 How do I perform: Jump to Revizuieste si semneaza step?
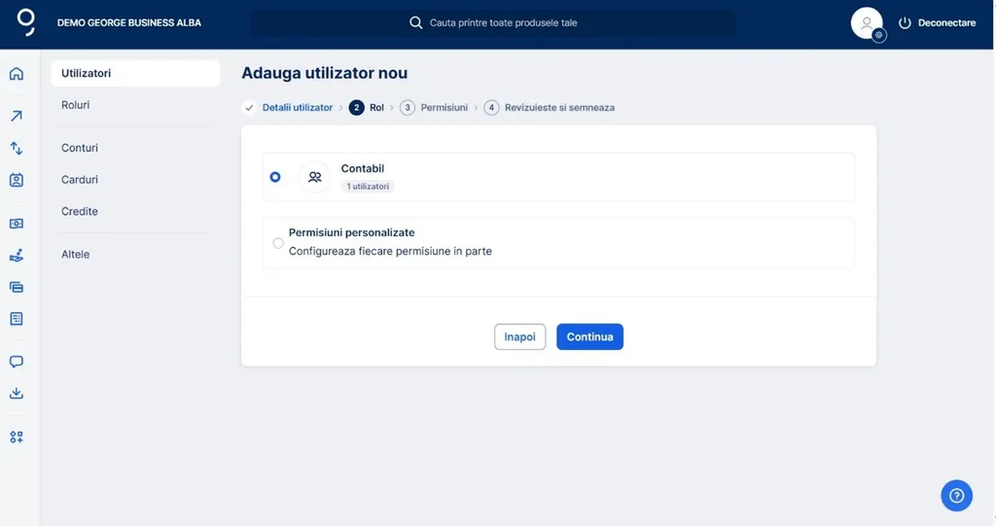(x=559, y=108)
